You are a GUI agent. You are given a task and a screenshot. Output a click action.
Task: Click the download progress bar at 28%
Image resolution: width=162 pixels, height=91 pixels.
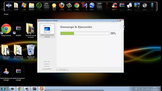pyautogui.click(x=85, y=33)
